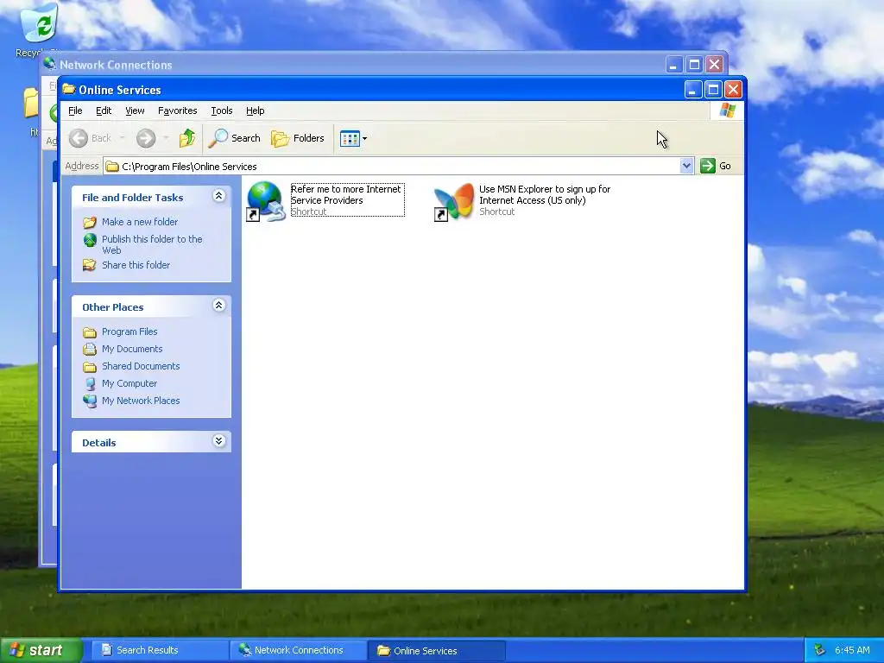The height and width of the screenshot is (663, 884).
Task: Open the Back history dropdown arrow
Action: pos(122,138)
